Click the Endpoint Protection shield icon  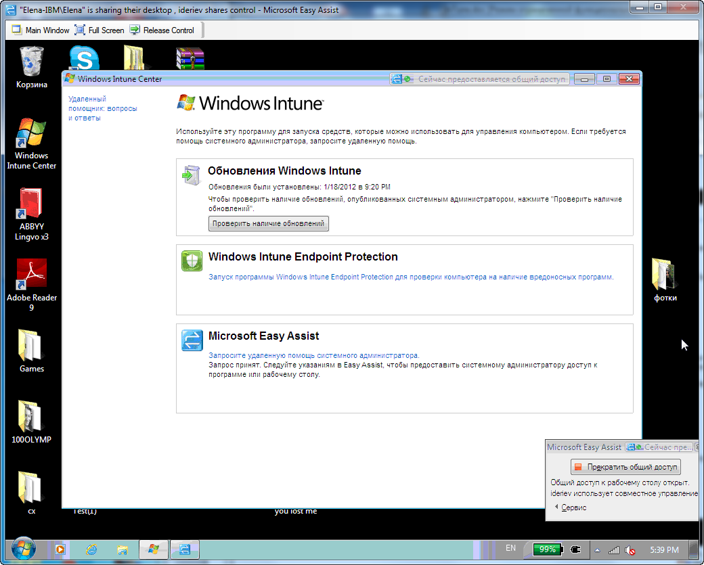[192, 261]
